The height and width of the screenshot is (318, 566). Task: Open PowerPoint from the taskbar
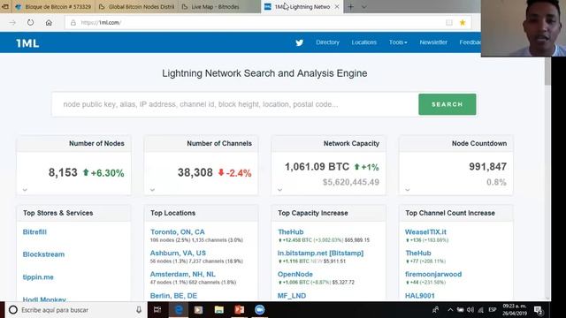(239, 310)
